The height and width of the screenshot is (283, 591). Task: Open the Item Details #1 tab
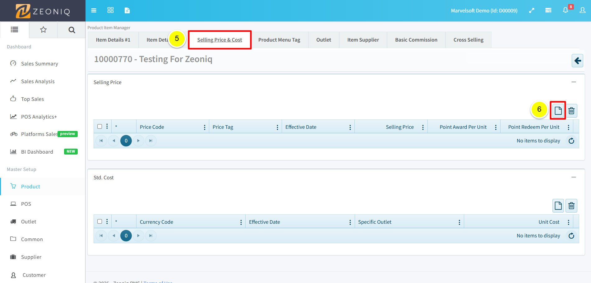click(x=113, y=40)
